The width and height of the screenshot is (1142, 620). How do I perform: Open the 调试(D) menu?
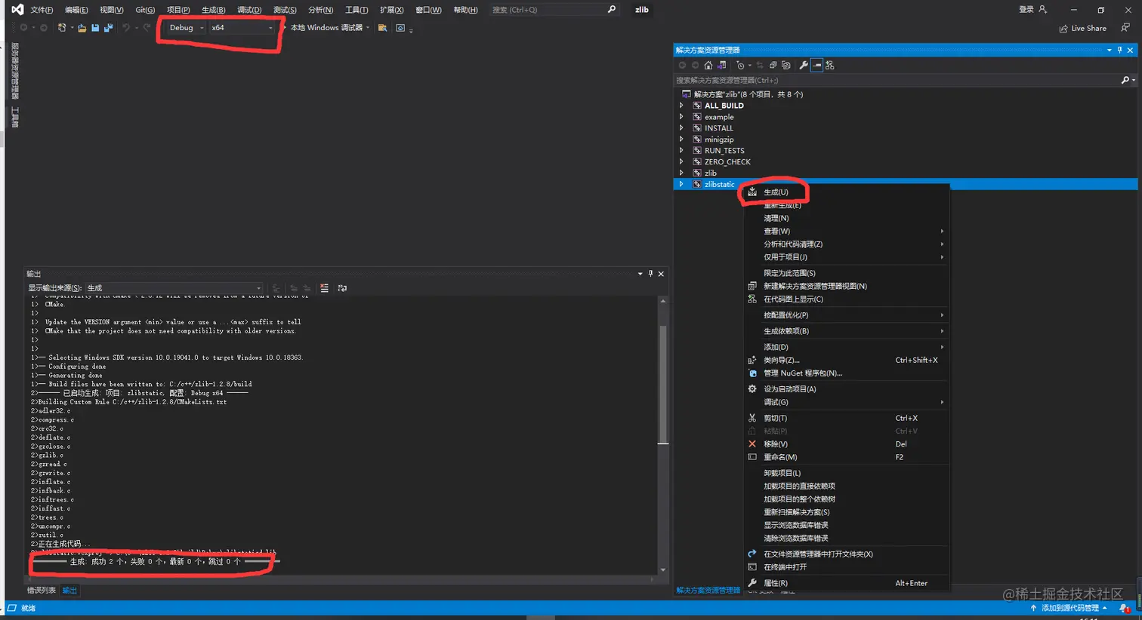(249, 10)
